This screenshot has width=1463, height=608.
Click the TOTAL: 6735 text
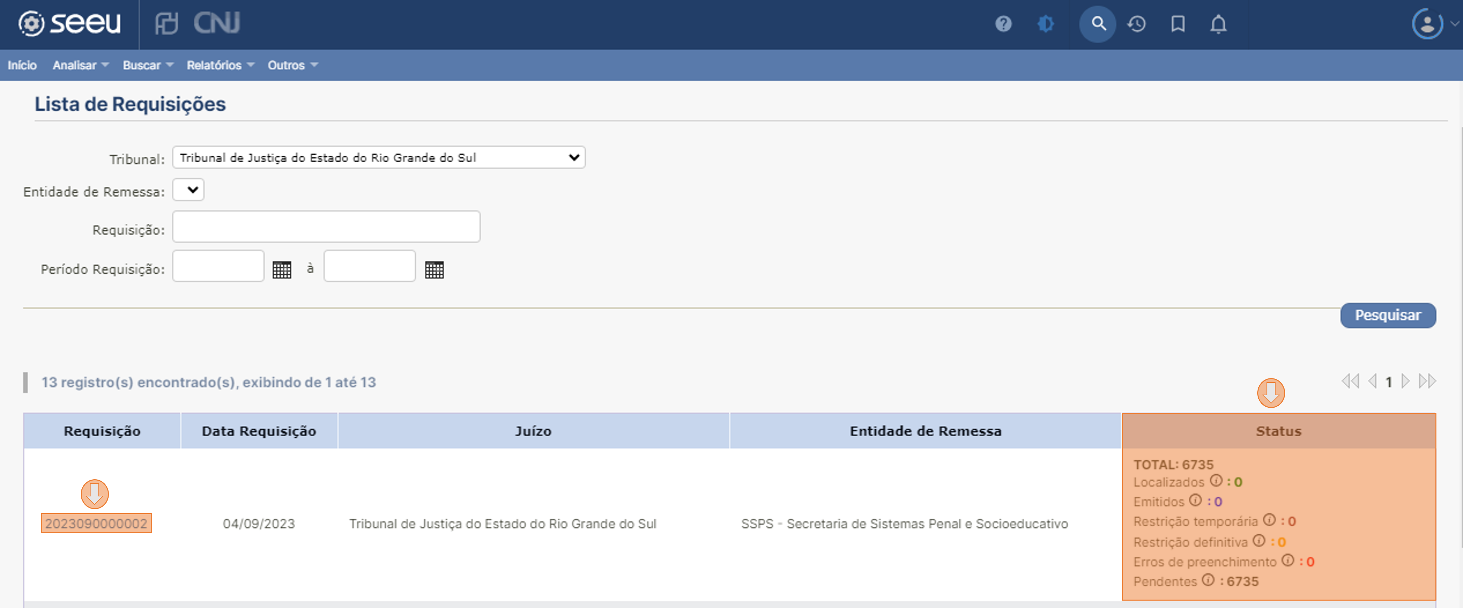pyautogui.click(x=1173, y=464)
